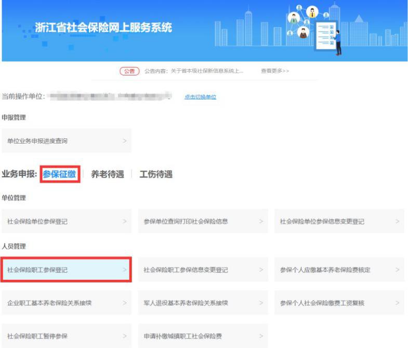
Task: Click arrow on 参保单位查询打印社会保险信息
Action: [261, 221]
